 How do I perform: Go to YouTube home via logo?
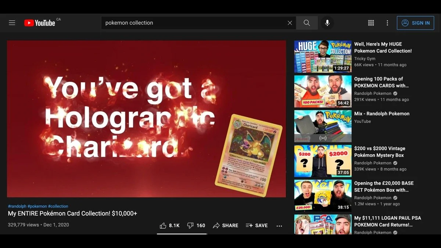pyautogui.click(x=40, y=23)
